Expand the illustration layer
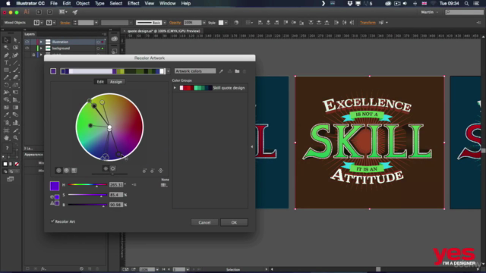Viewport: 486px width, 273px height. pos(41,42)
